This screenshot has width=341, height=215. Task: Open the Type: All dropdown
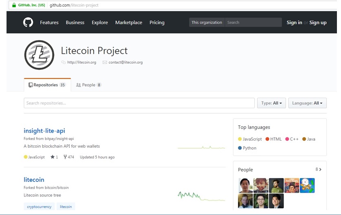pos(271,103)
